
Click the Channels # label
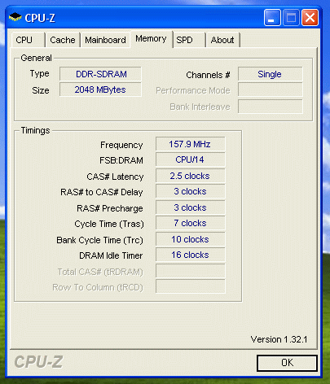click(x=208, y=75)
